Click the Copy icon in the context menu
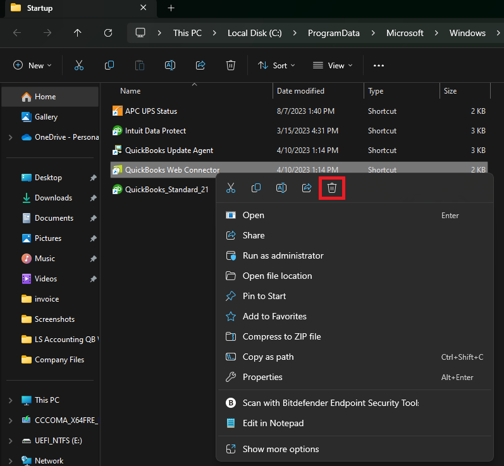Viewport: 504px width, 466px height. pyautogui.click(x=256, y=188)
